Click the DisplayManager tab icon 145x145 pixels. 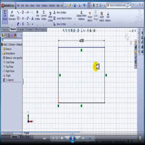(x=15, y=36)
